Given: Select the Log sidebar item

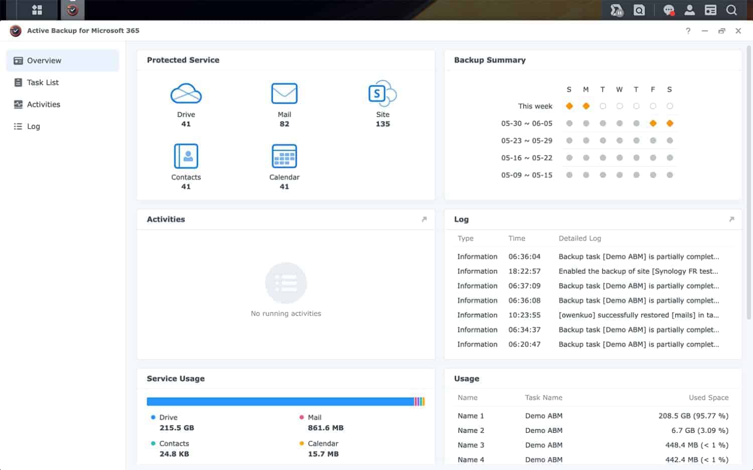Looking at the screenshot, I should [x=33, y=126].
